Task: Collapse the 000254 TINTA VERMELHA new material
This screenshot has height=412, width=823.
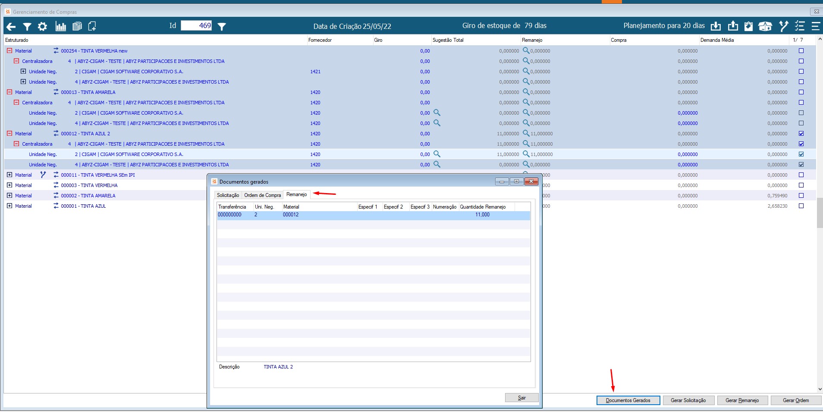Action: (x=9, y=50)
